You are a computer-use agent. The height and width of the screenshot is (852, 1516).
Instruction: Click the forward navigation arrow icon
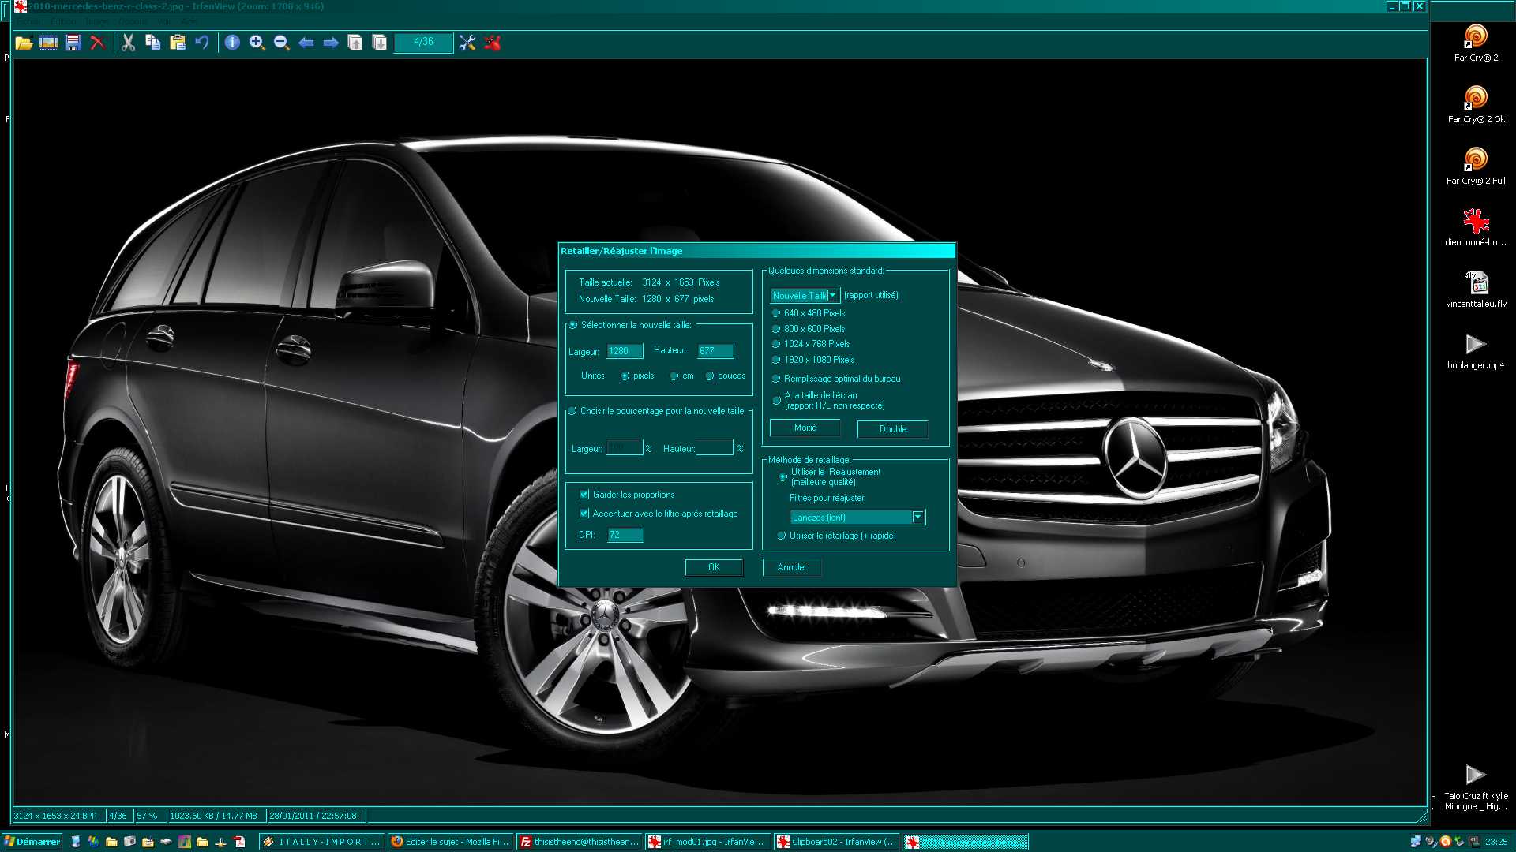coord(331,42)
